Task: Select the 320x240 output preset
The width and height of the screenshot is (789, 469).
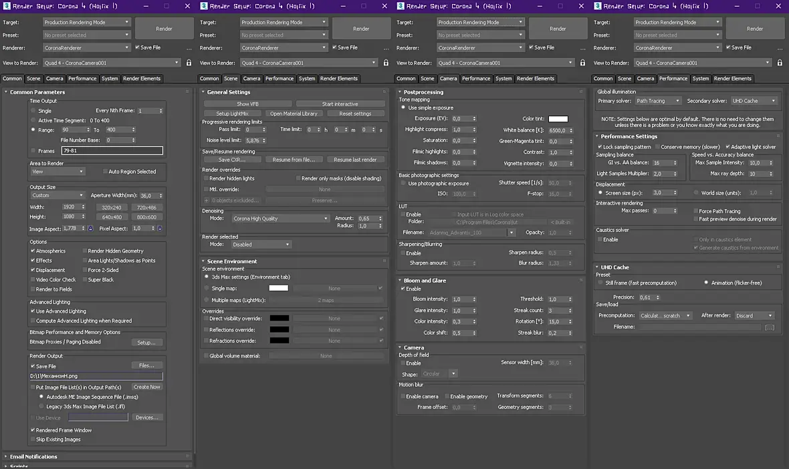Action: (112, 208)
